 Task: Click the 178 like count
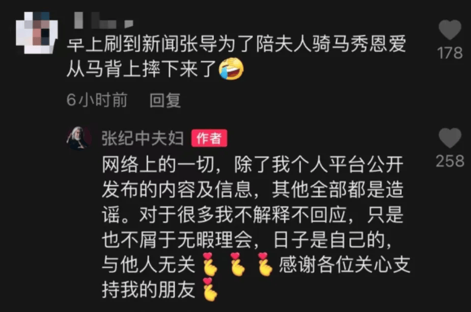pyautogui.click(x=450, y=53)
